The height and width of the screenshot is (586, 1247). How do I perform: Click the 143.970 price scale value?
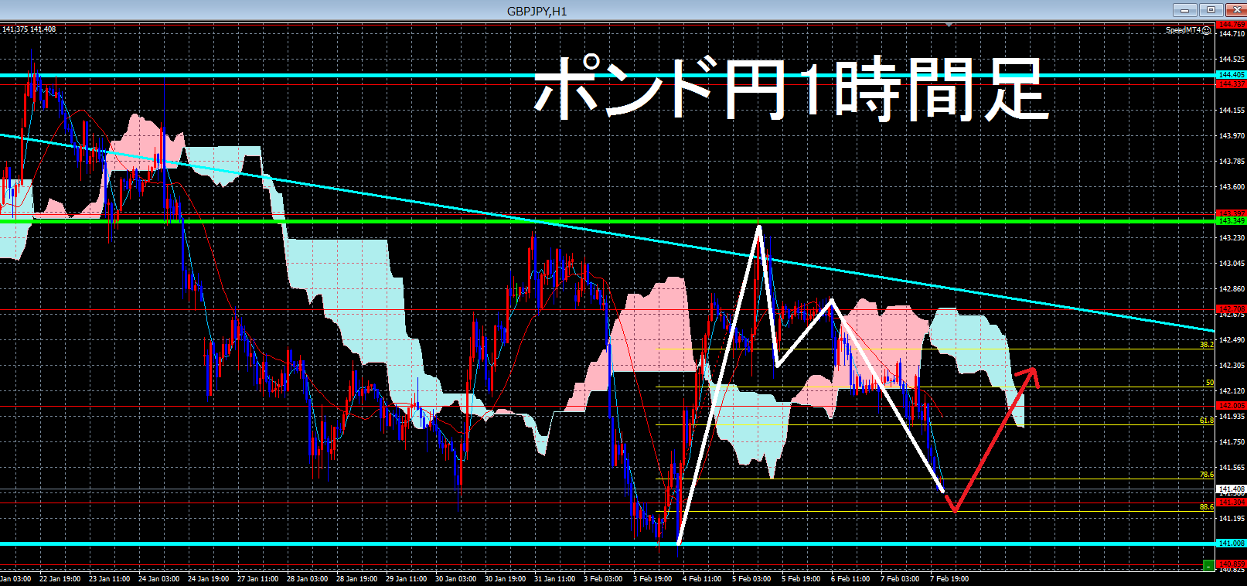click(x=1232, y=136)
